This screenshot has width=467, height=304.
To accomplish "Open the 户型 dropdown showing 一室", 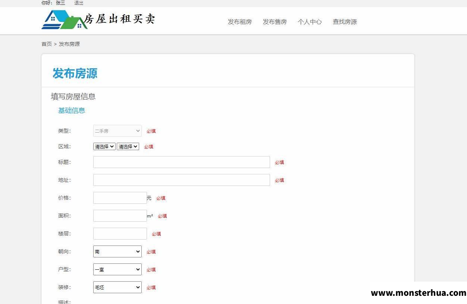I will pyautogui.click(x=117, y=269).
